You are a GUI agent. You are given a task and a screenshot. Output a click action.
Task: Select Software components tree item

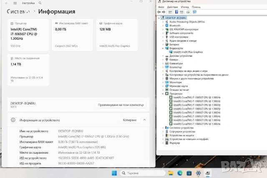click(181, 33)
